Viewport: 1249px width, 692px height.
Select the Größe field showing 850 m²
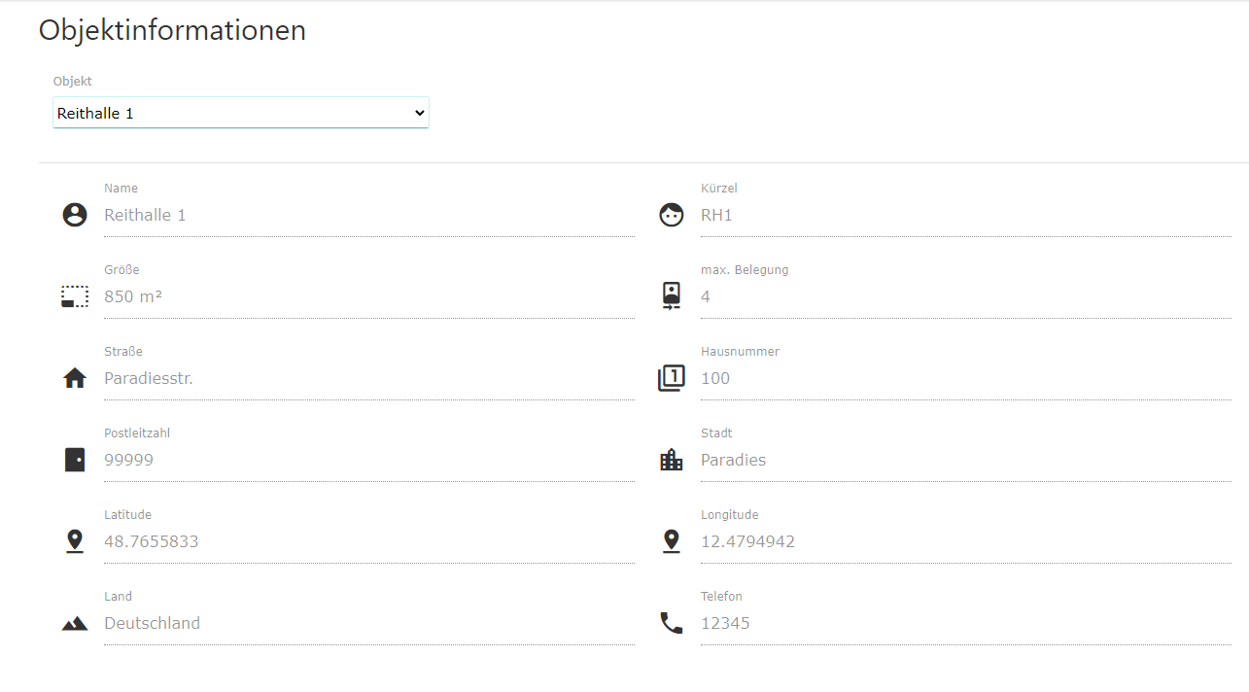368,297
